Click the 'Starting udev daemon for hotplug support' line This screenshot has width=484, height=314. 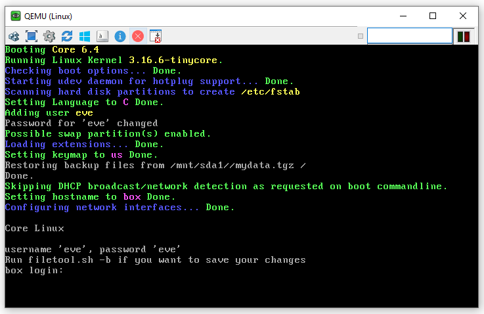click(x=149, y=81)
